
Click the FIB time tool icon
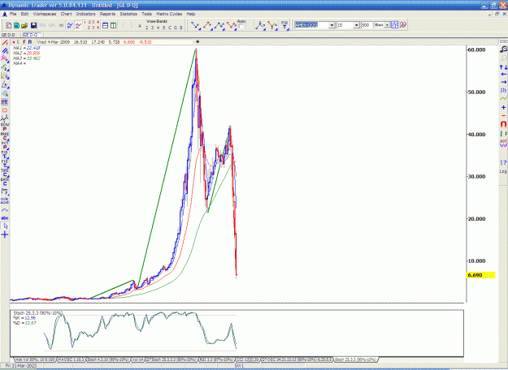284,25
